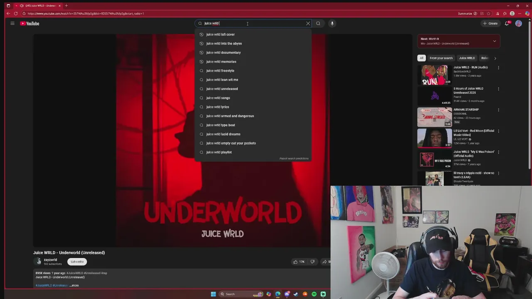532x299 pixels.
Task: Choose juice wrld empty out your pockets
Action: point(253,143)
